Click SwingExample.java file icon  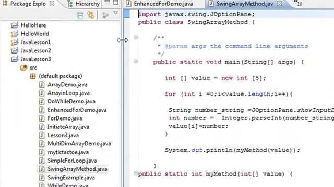(42, 178)
